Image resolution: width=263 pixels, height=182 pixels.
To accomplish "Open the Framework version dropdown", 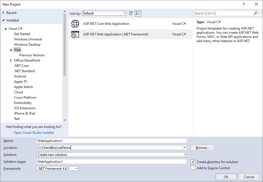I will pos(76,168).
